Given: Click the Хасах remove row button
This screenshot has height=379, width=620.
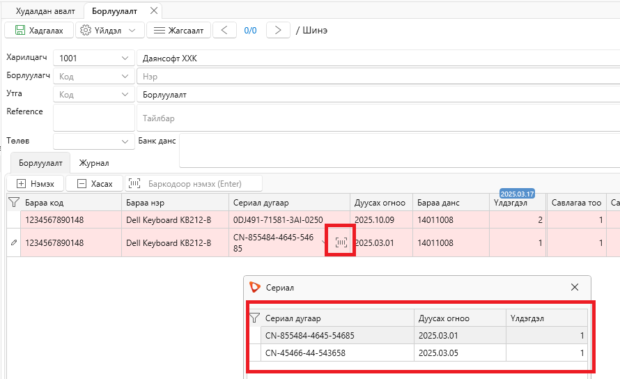Looking at the screenshot, I should (x=95, y=183).
